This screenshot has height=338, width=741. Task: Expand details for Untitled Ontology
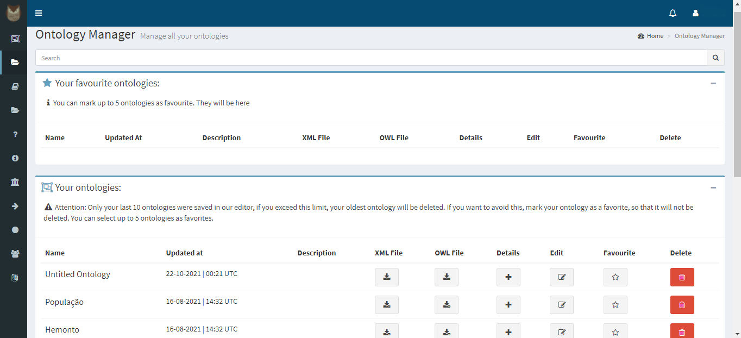click(508, 277)
